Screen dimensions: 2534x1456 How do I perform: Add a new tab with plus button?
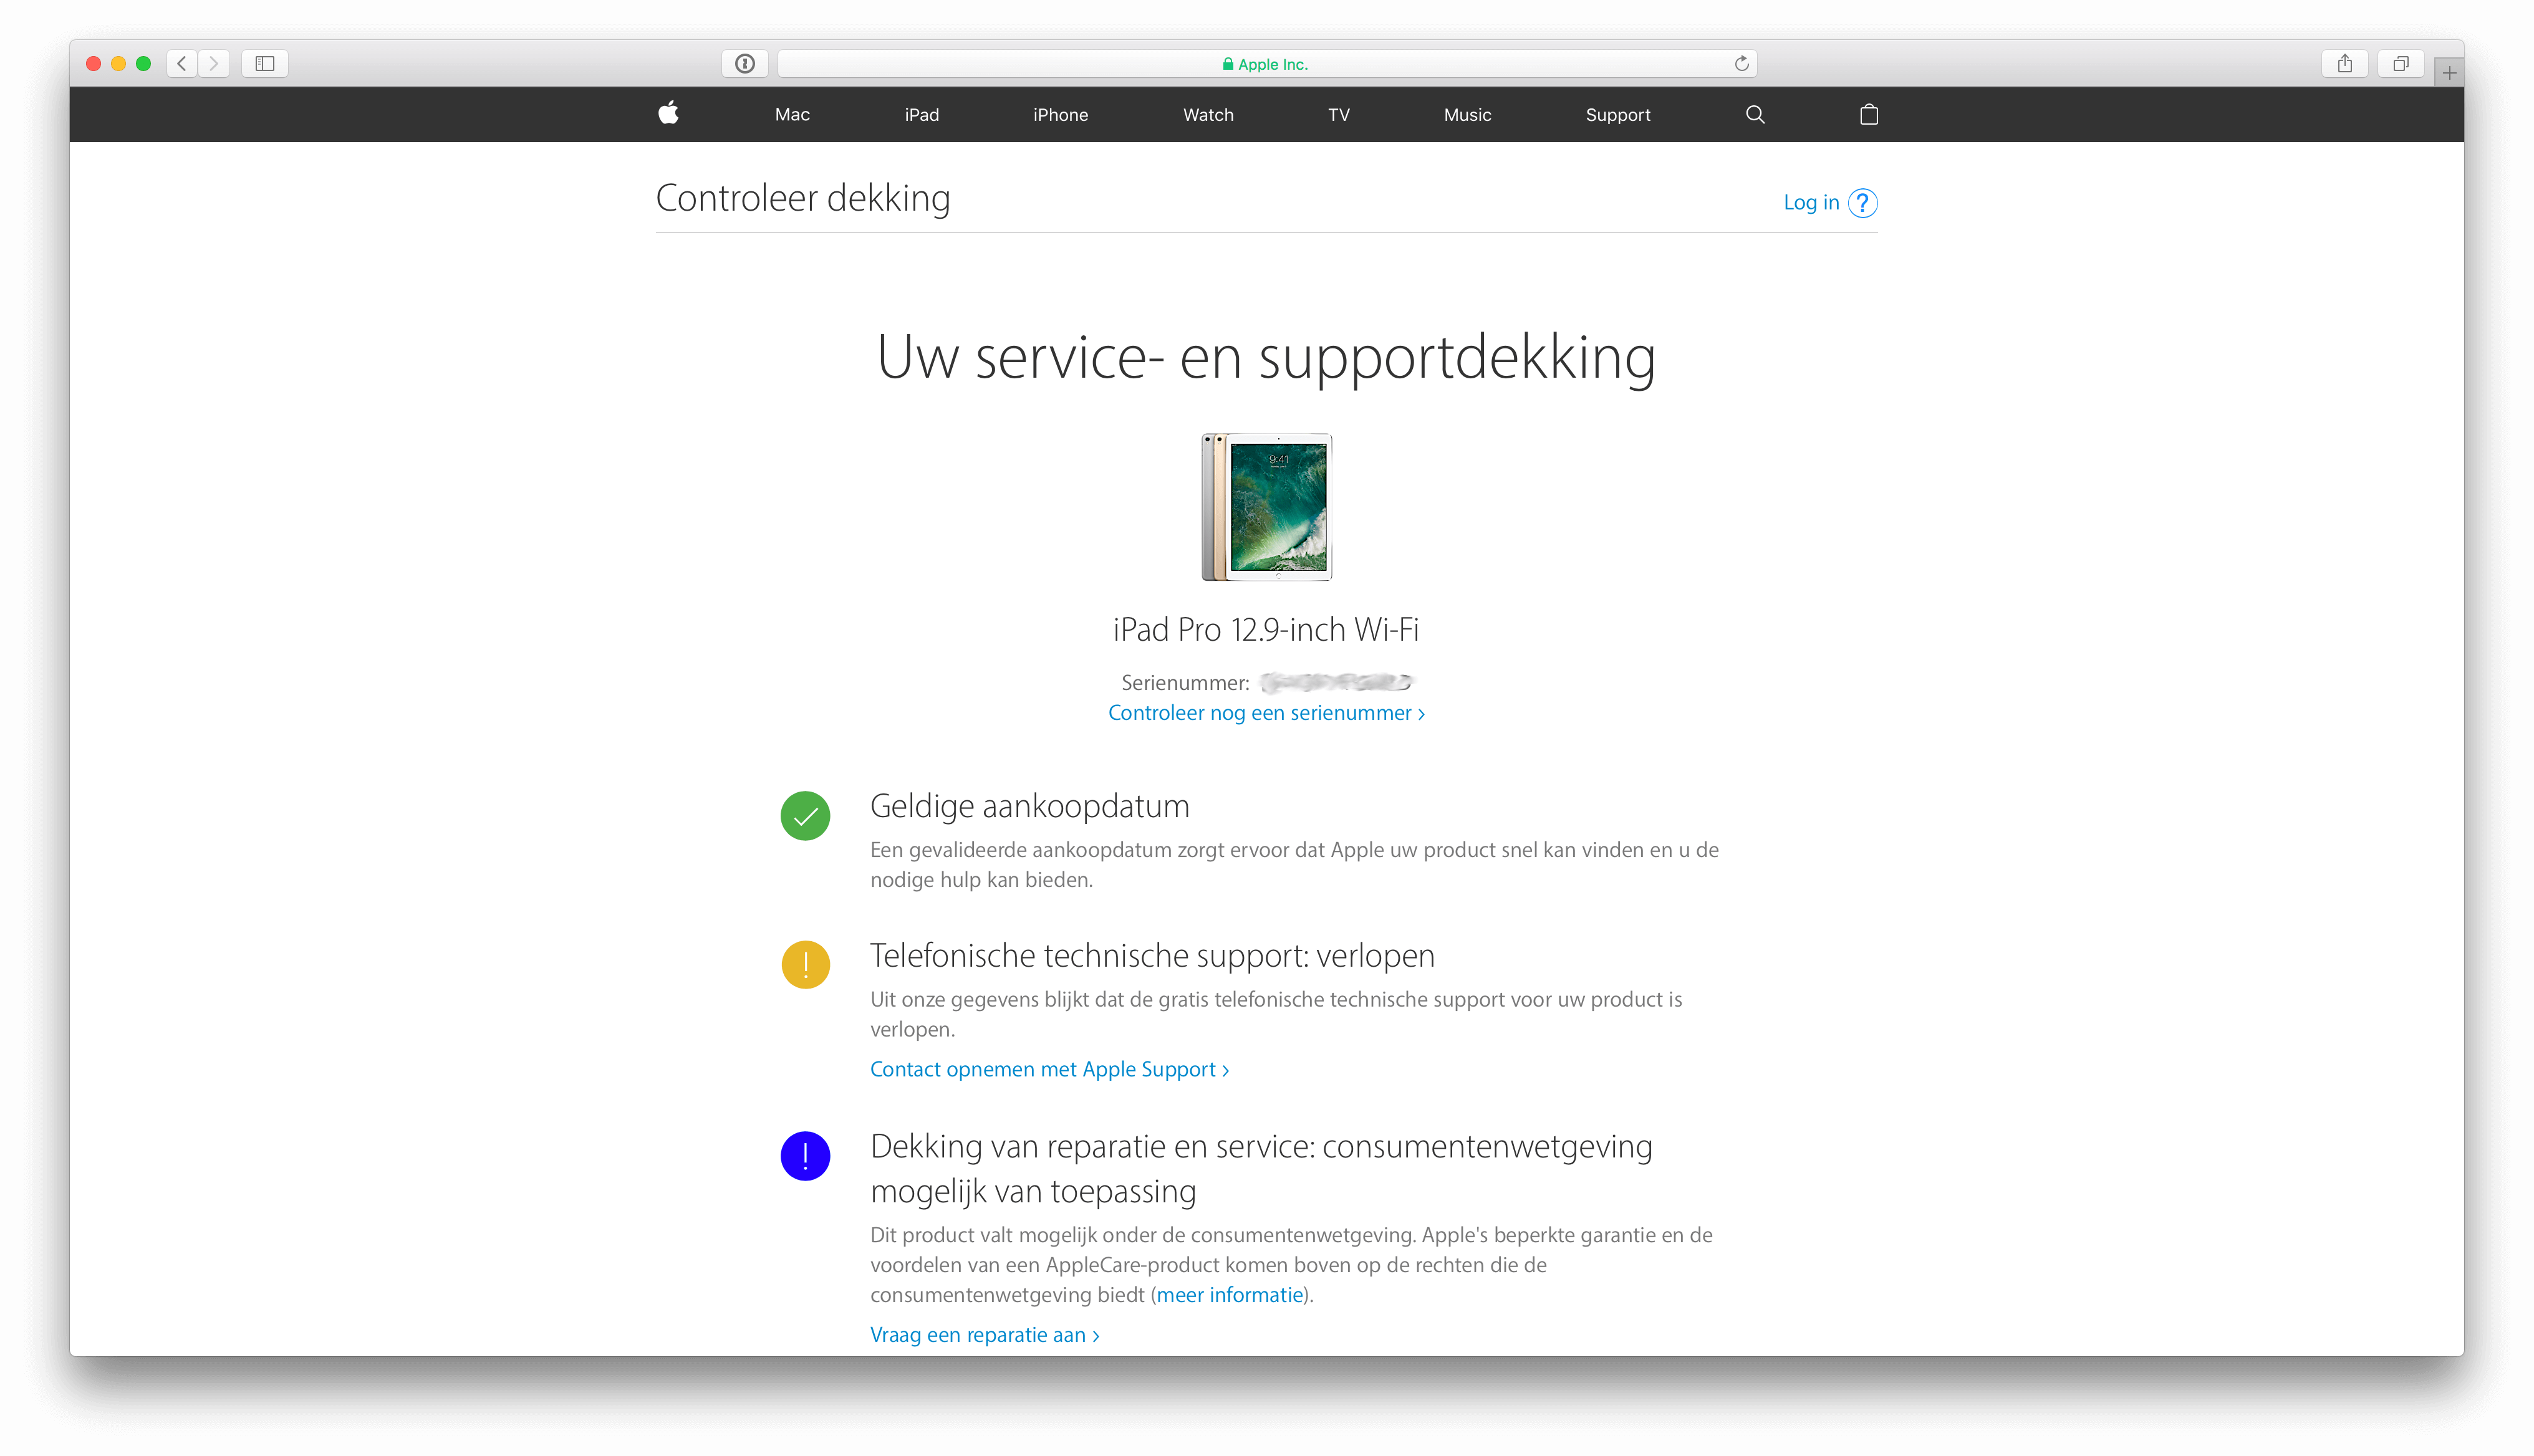[2448, 73]
